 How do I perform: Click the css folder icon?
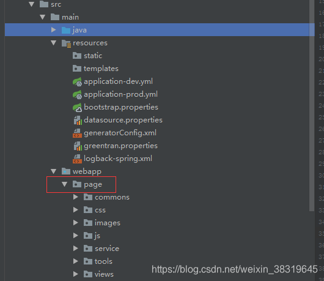pos(88,210)
